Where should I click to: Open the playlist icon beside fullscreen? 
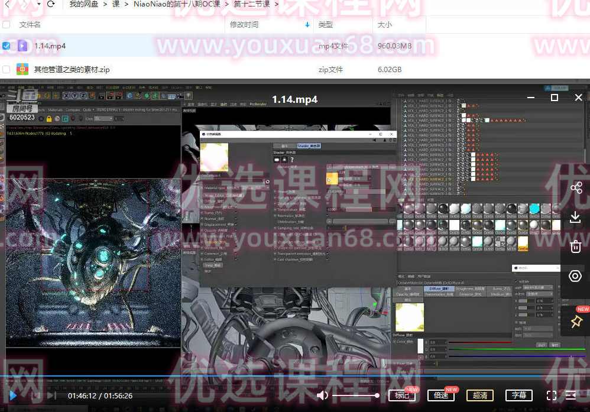[x=571, y=395]
